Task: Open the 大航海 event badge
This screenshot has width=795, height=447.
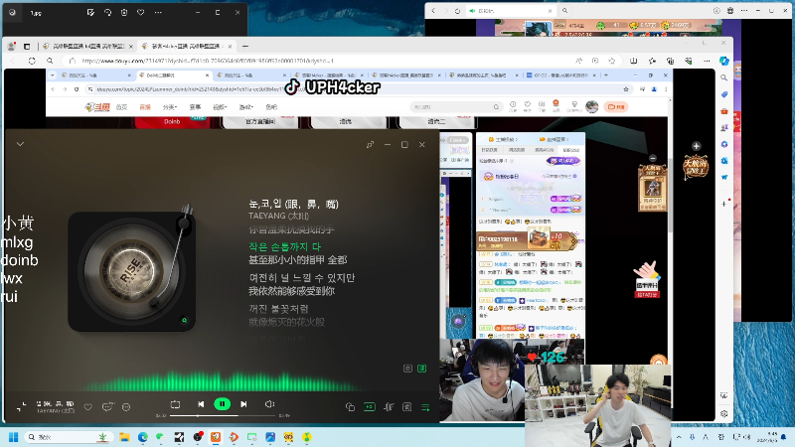Action: point(695,166)
